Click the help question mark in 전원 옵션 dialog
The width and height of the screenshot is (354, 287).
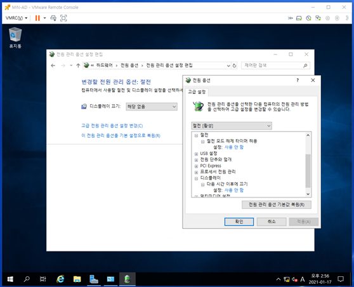(x=298, y=80)
